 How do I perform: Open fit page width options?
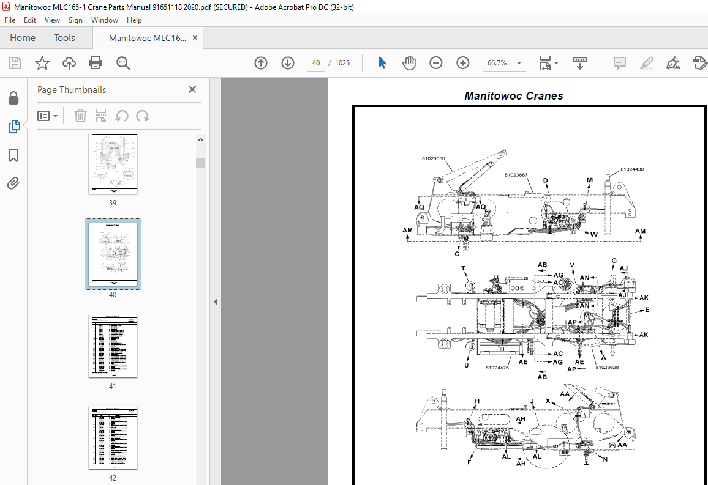[548, 63]
